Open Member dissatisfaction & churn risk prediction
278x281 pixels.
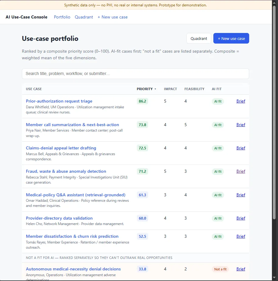click(72, 236)
